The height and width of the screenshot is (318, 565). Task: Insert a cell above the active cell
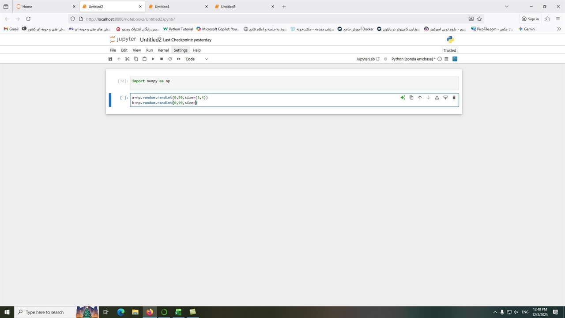pyautogui.click(x=437, y=98)
